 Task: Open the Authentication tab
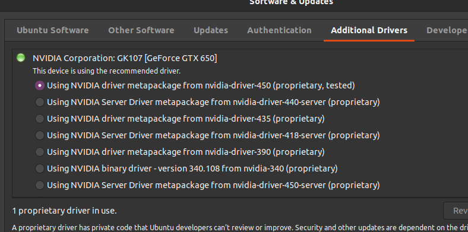pyautogui.click(x=279, y=30)
